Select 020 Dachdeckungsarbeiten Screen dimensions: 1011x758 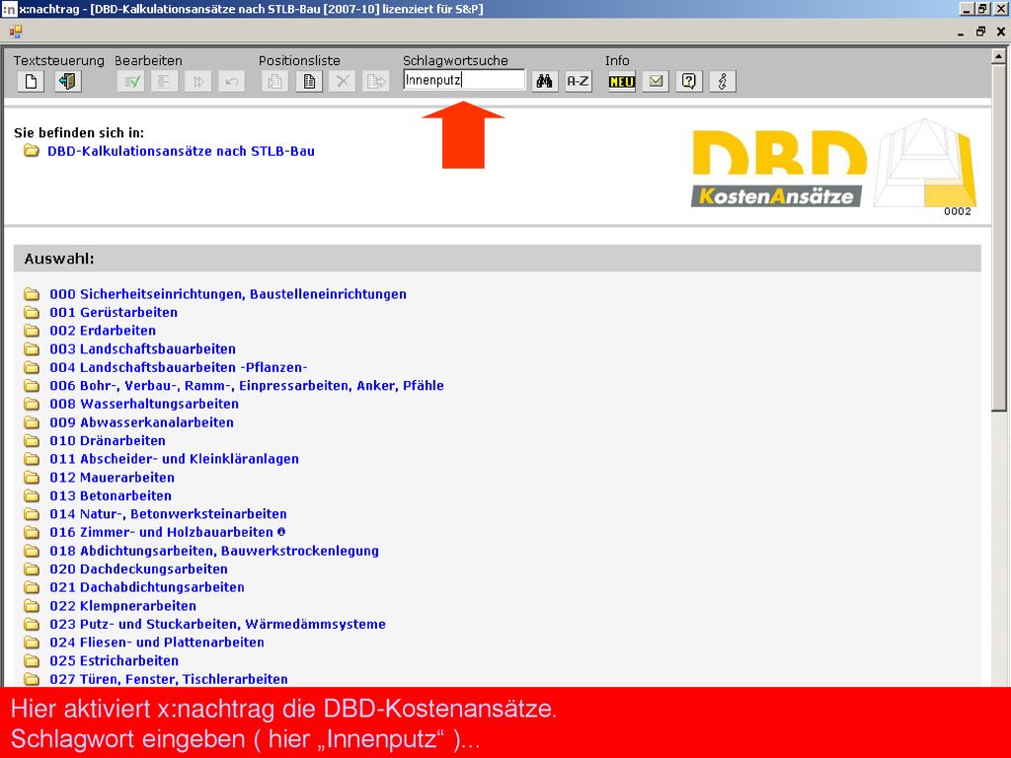click(138, 569)
